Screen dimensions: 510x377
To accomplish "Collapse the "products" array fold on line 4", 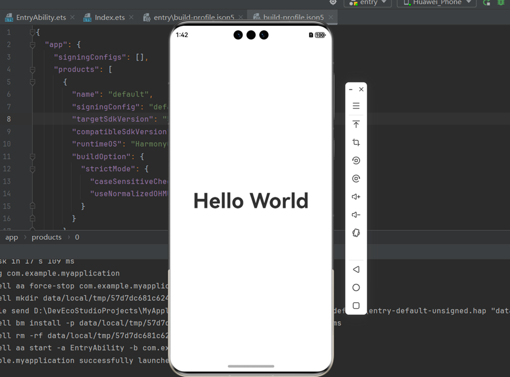I will pyautogui.click(x=32, y=70).
